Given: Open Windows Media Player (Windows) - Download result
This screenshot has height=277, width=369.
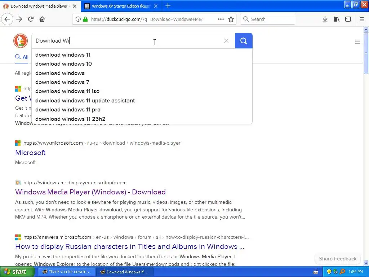Looking at the screenshot, I should (90, 192).
